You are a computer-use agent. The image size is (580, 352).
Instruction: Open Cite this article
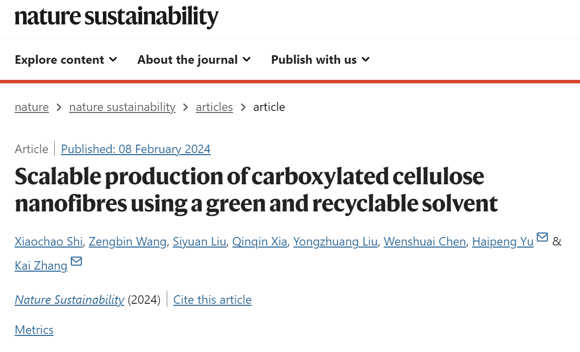tap(212, 299)
